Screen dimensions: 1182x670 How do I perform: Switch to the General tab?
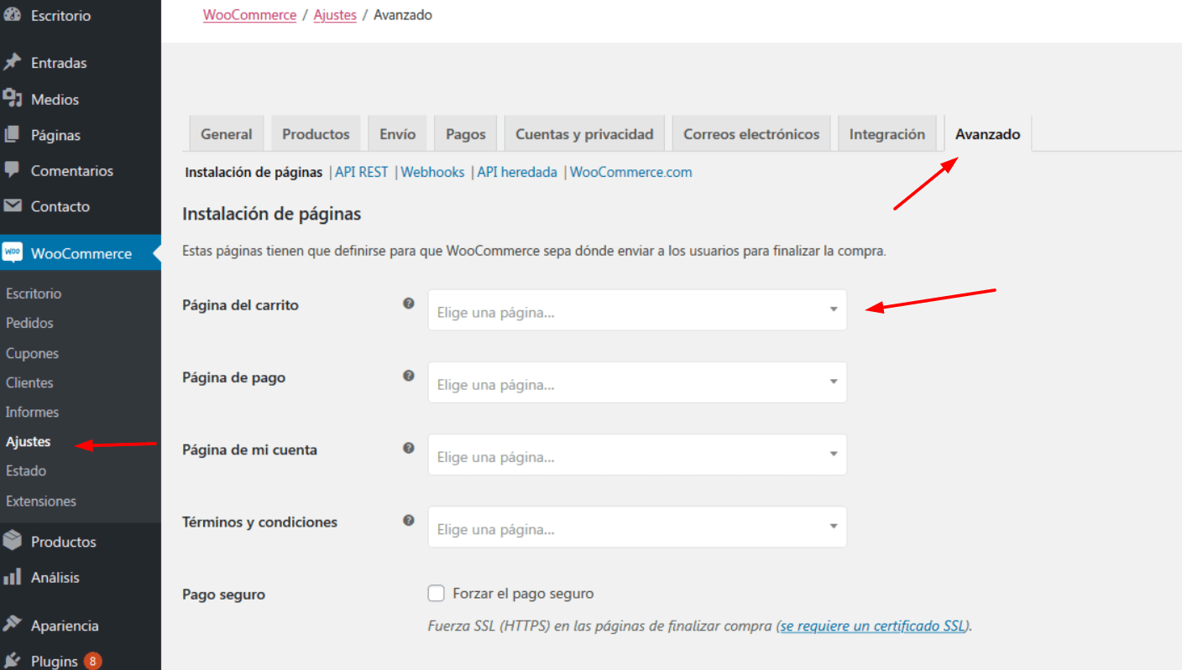(227, 134)
